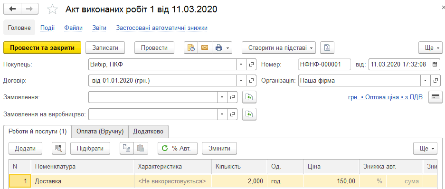Open the top Ще menu
The width and height of the screenshot is (445, 189).
[x=431, y=47]
